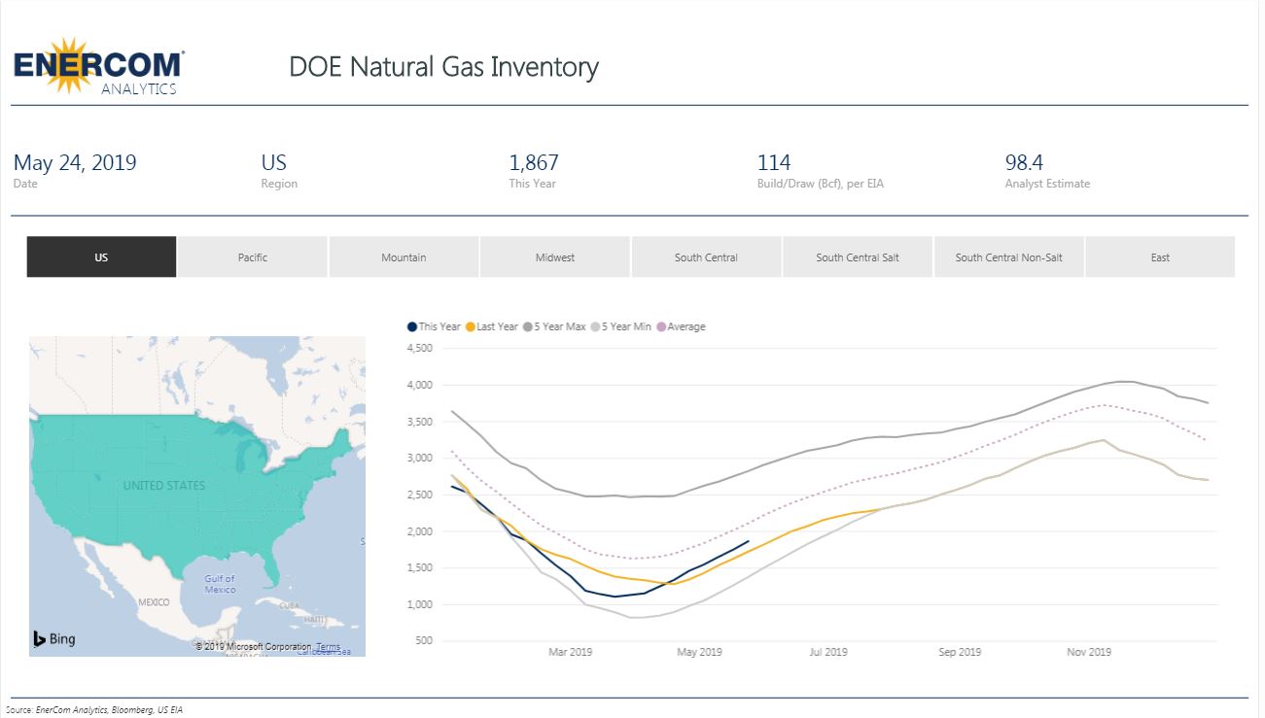Select the East region tab
The image size is (1265, 718).
tap(1160, 257)
